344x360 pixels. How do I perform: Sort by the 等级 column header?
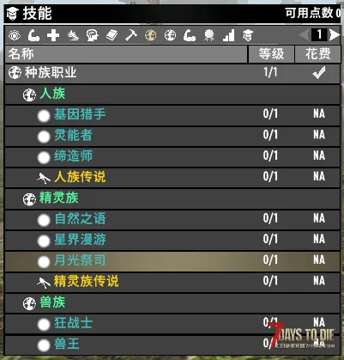271,54
